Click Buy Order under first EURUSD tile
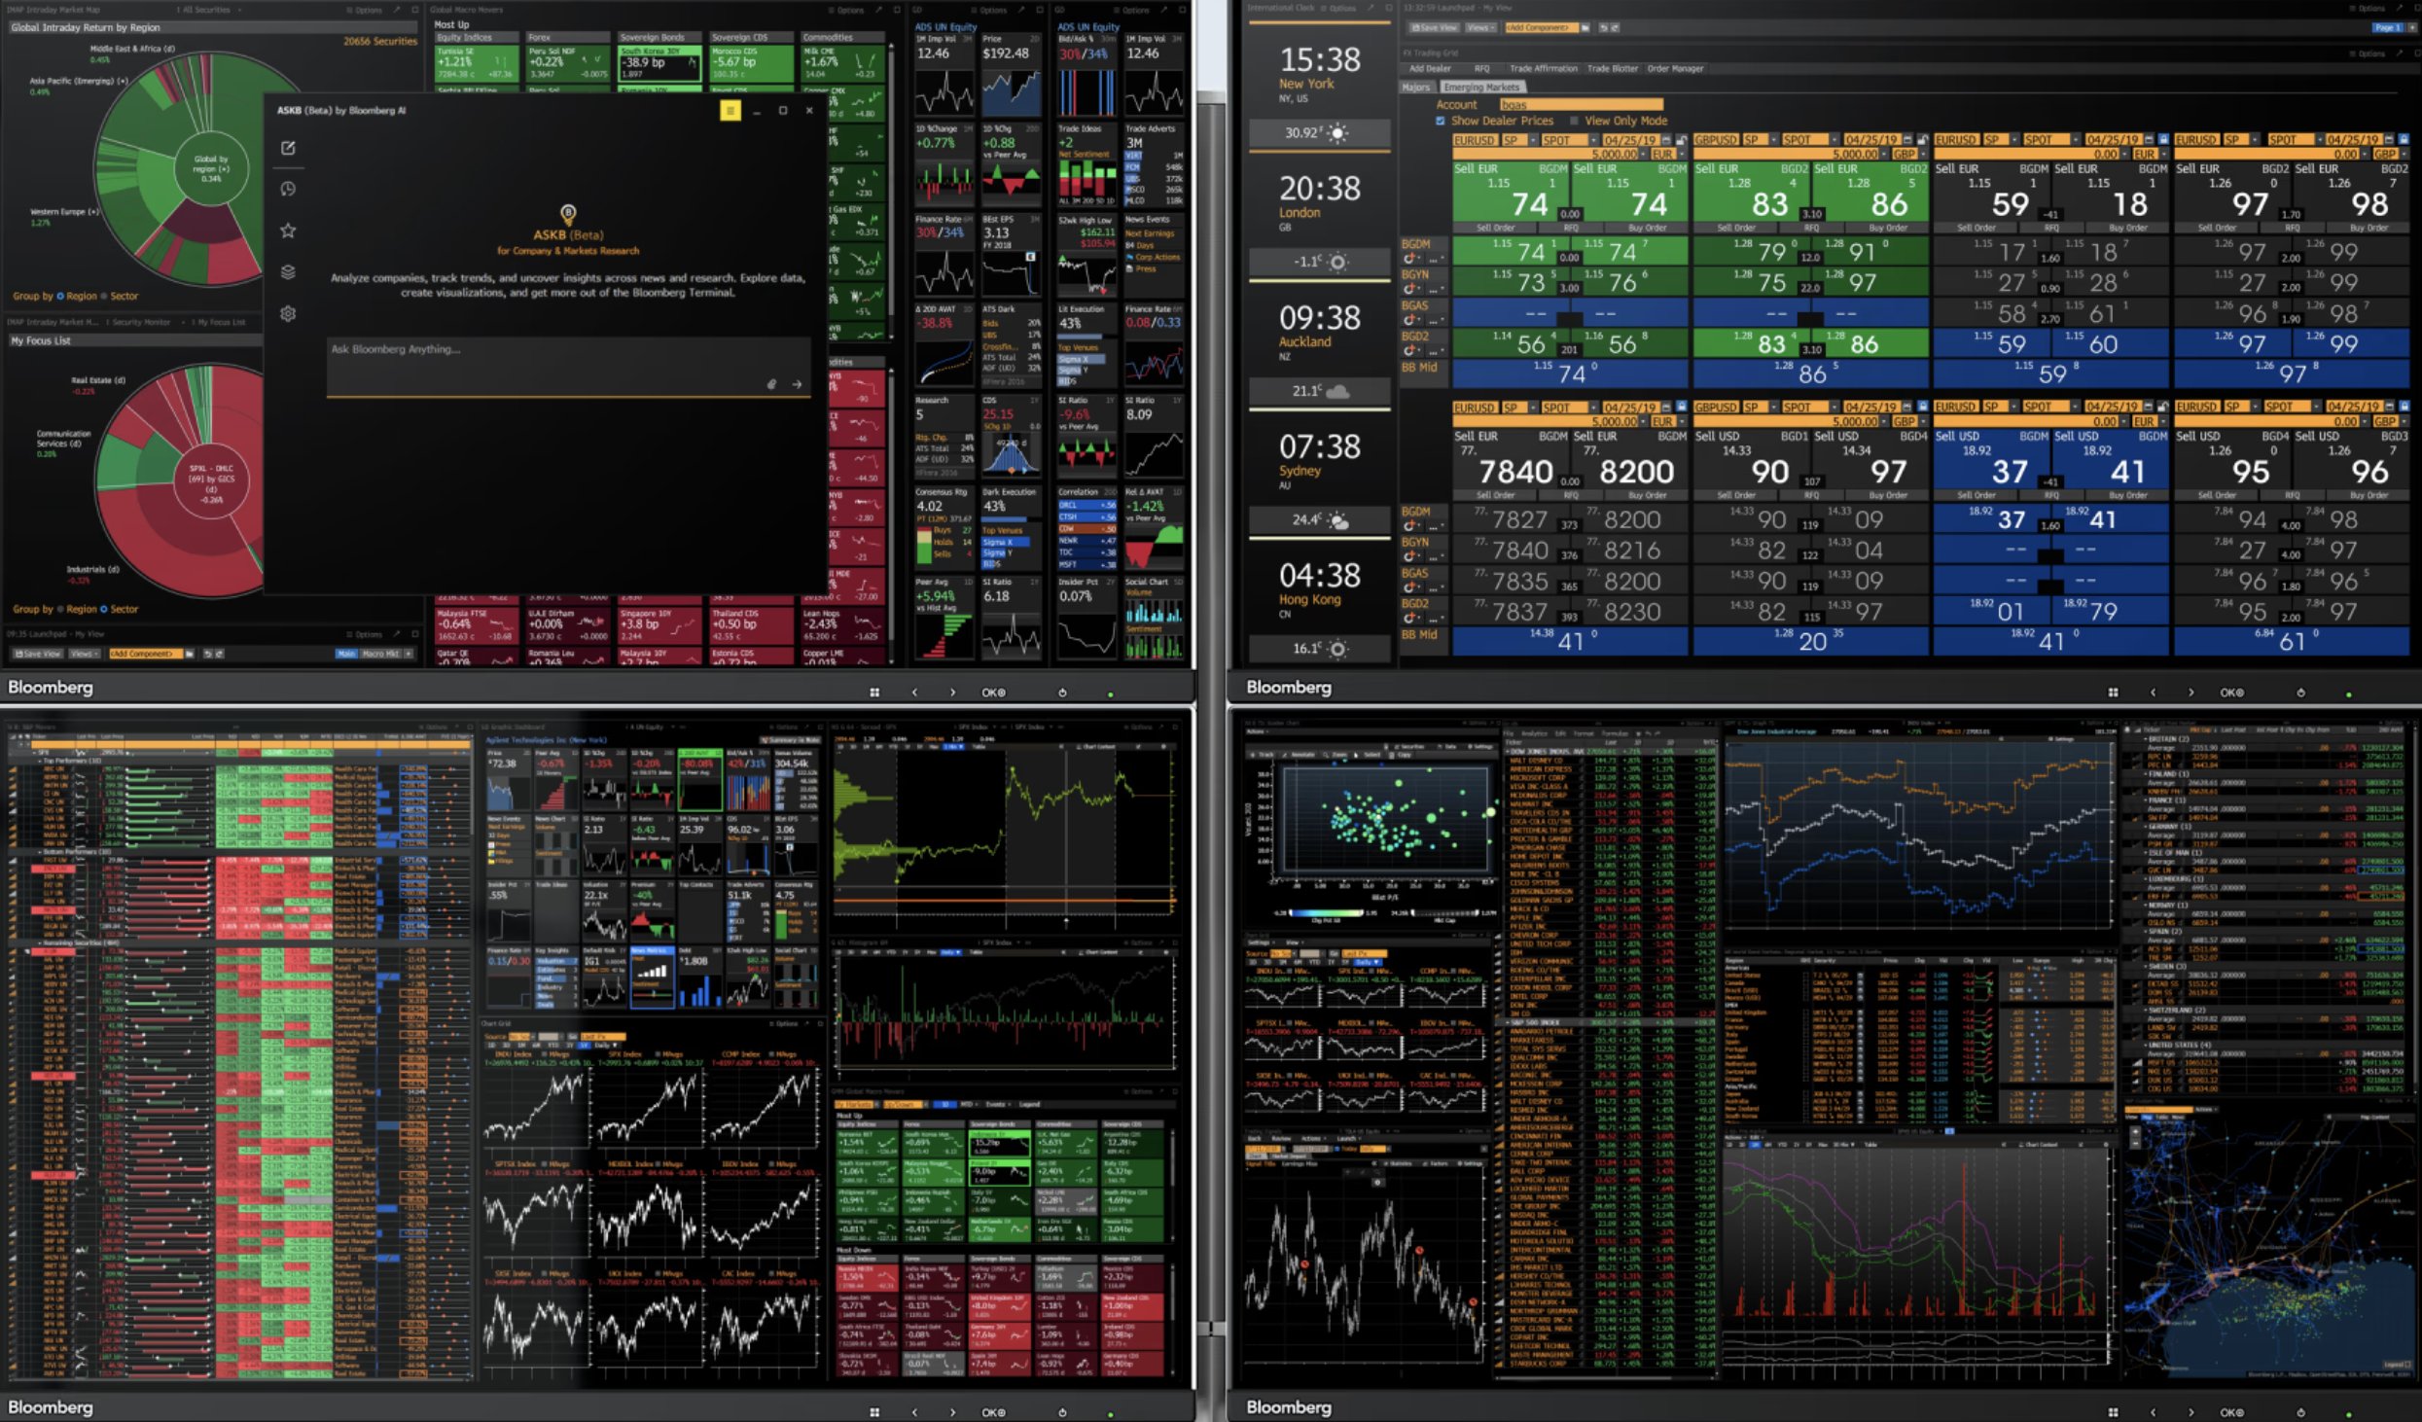The image size is (2422, 1422). [x=1648, y=228]
